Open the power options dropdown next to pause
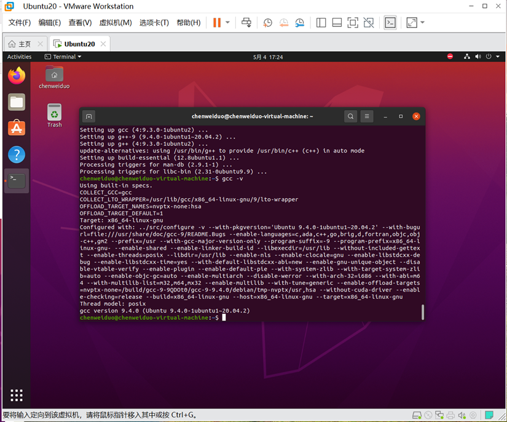The width and height of the screenshot is (507, 422). pos(227,23)
